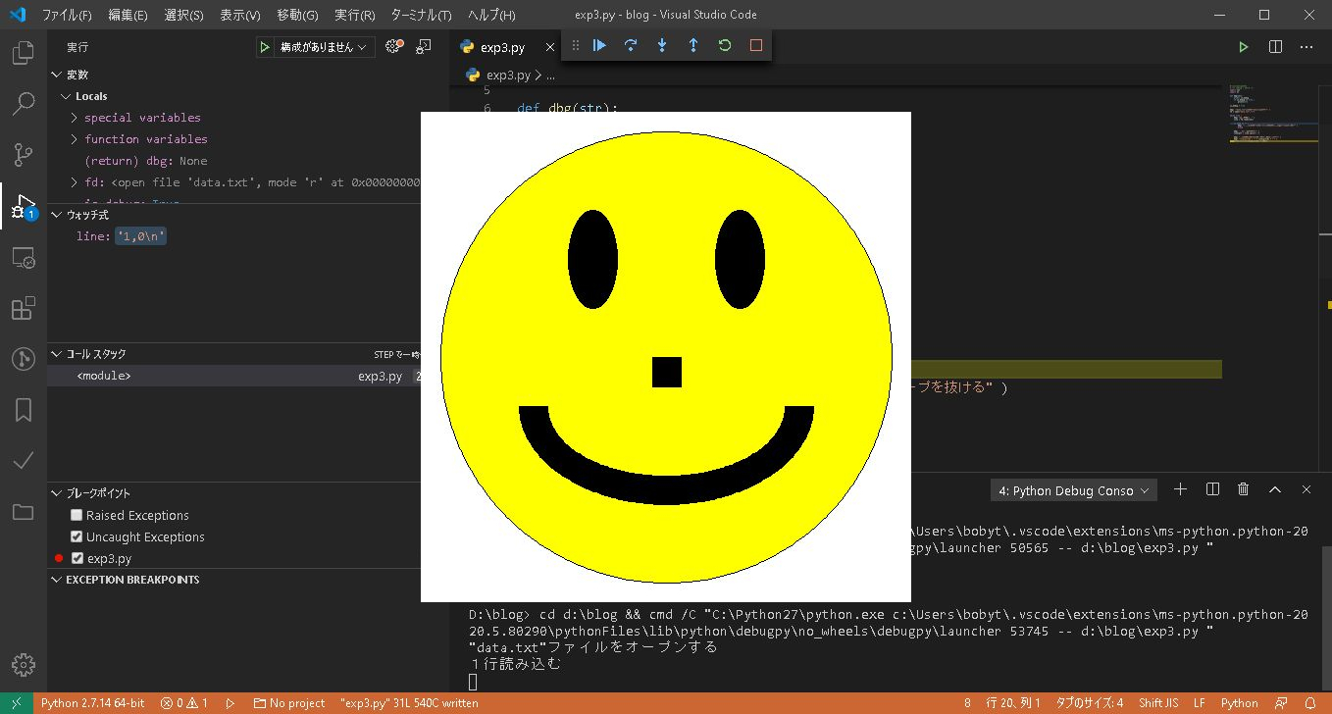Click the Shift JIS encoding in status bar
Screen dimensions: 1332x714
pyautogui.click(x=1157, y=703)
